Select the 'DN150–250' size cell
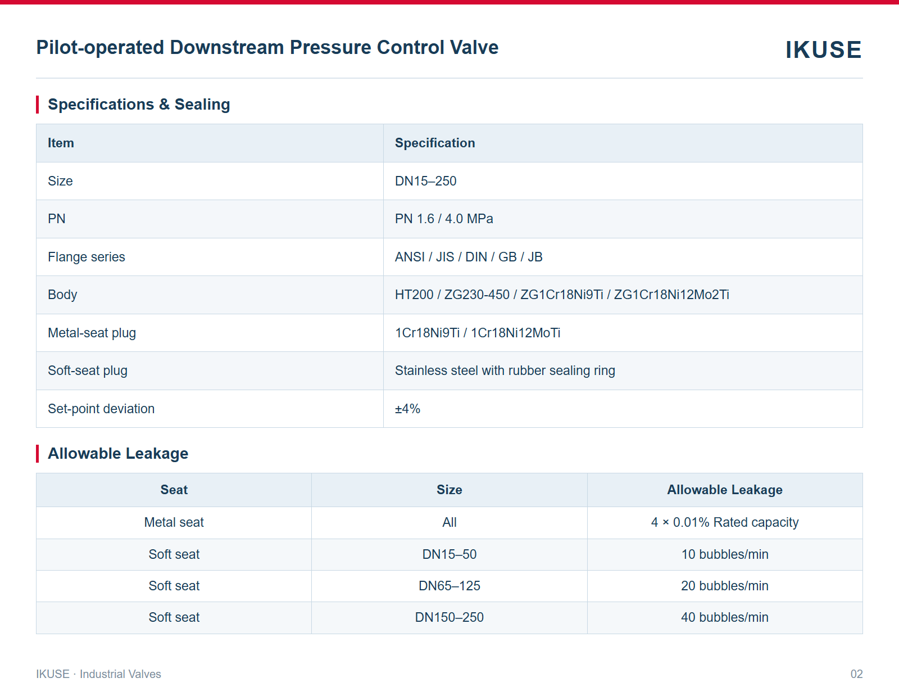The height and width of the screenshot is (696, 899). (449, 617)
